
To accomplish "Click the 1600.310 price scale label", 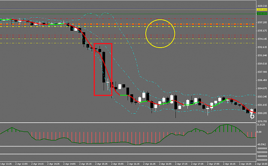I will pyautogui.click(x=262, y=6).
